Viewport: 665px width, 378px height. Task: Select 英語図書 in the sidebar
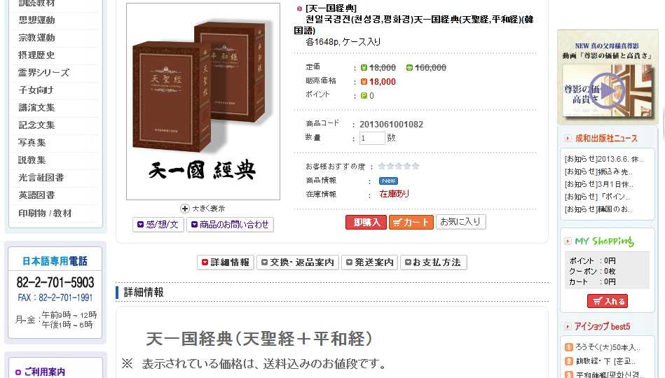(36, 195)
